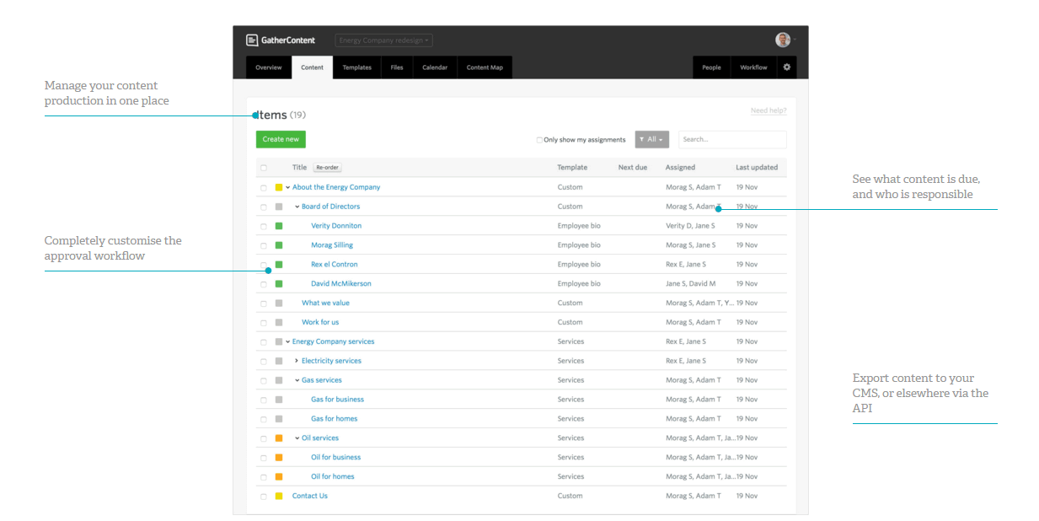The width and height of the screenshot is (1039, 521).
Task: Switch to the Overview tab
Action: click(x=269, y=67)
